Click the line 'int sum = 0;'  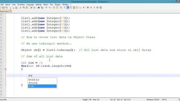click(x=32, y=63)
